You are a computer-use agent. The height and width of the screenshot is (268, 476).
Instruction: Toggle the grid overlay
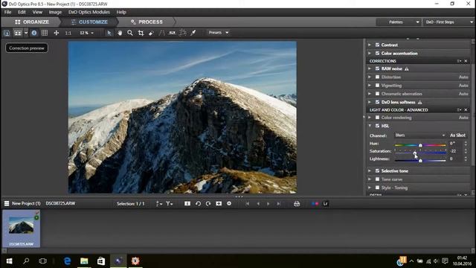[x=45, y=33]
